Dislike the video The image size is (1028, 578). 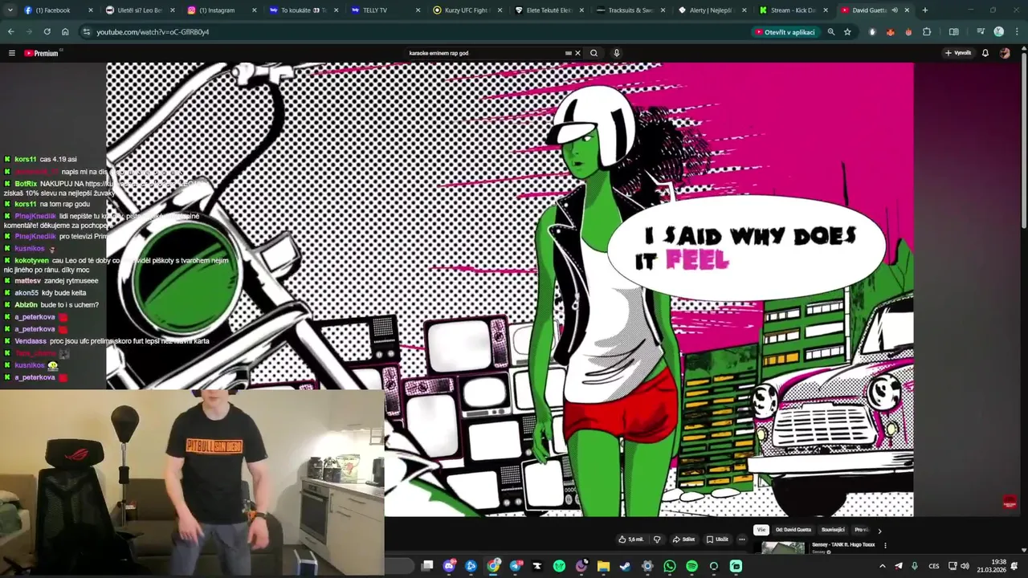click(657, 539)
